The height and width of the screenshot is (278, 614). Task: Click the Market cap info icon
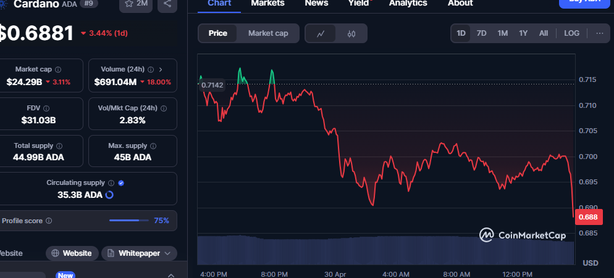58,70
